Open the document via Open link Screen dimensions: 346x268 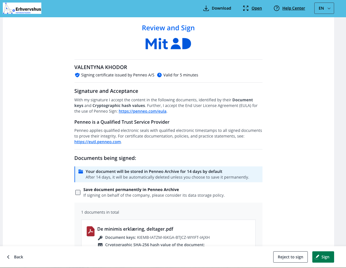pos(257,8)
